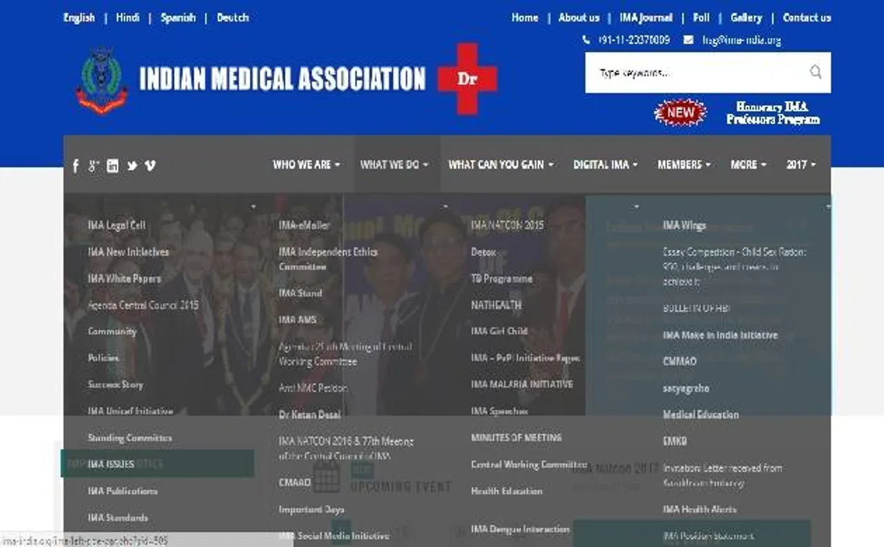Select TB Programme menu item

click(501, 278)
